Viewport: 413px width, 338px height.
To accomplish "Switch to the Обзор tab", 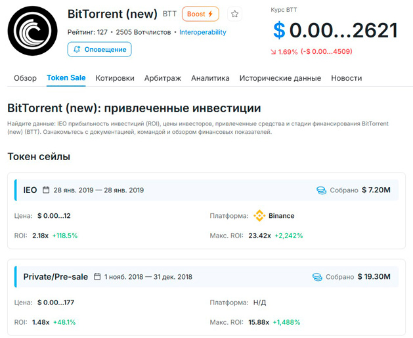I will coord(26,78).
